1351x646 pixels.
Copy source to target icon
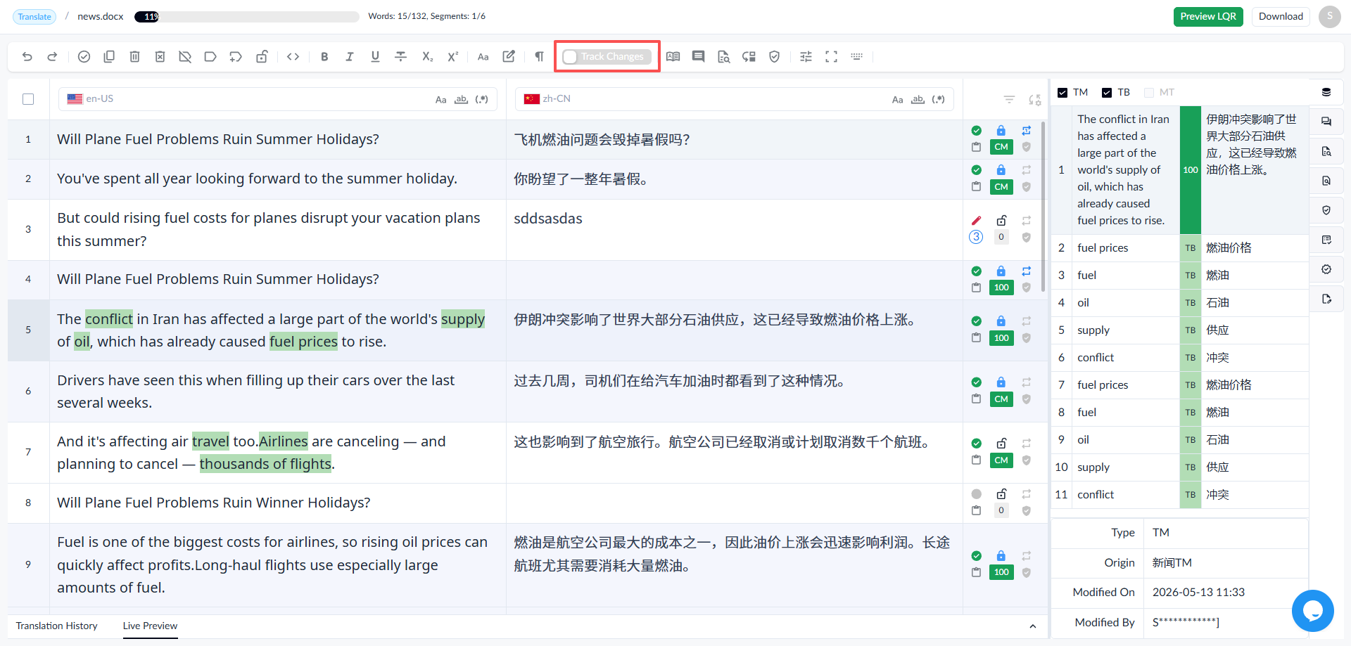(x=109, y=56)
